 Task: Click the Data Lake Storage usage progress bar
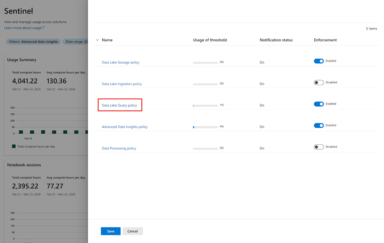pos(205,63)
